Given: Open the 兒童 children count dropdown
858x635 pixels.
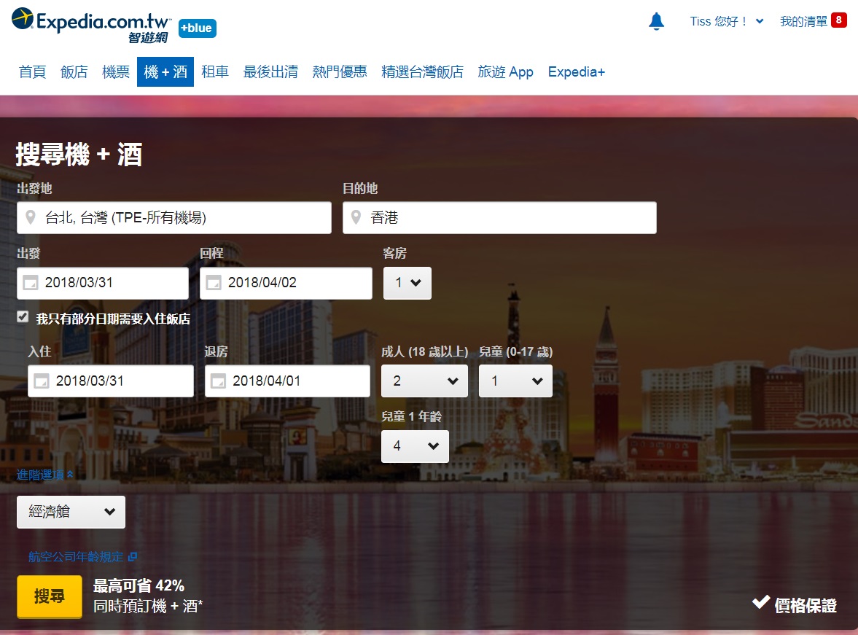Looking at the screenshot, I should [x=515, y=381].
